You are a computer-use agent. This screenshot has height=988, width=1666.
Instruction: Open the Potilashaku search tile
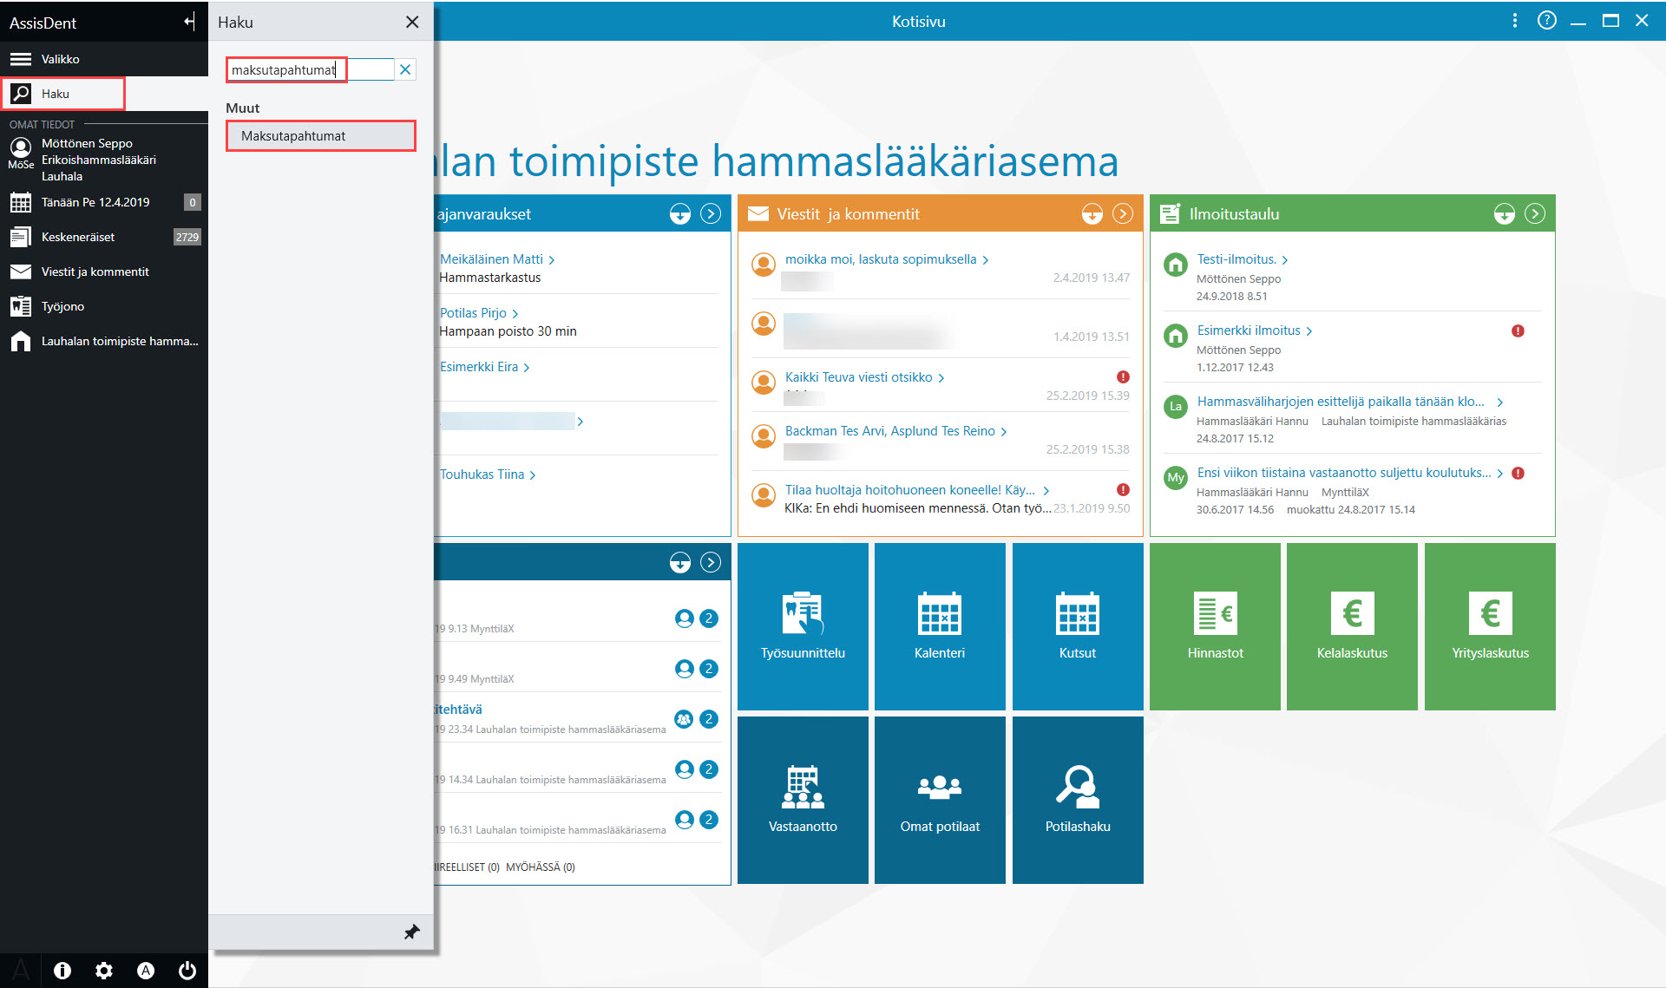coord(1078,800)
